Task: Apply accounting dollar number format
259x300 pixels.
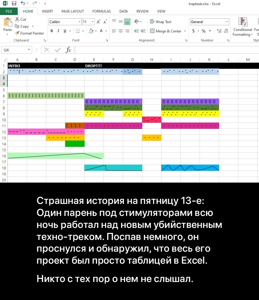Action: pos(194,31)
